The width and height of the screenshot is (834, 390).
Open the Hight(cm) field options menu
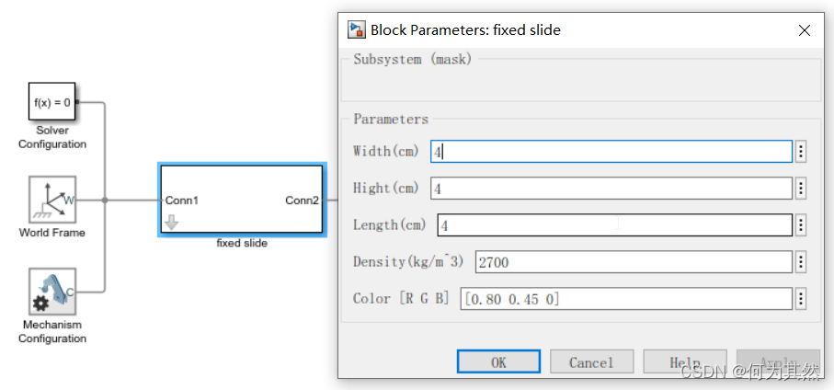pyautogui.click(x=801, y=189)
